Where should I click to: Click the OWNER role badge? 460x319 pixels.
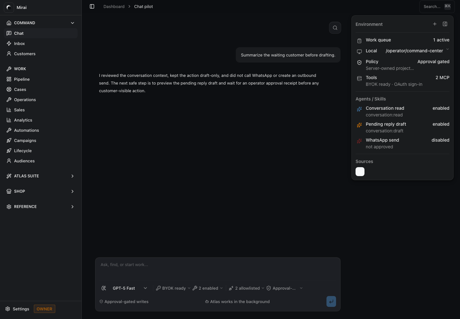(x=44, y=309)
